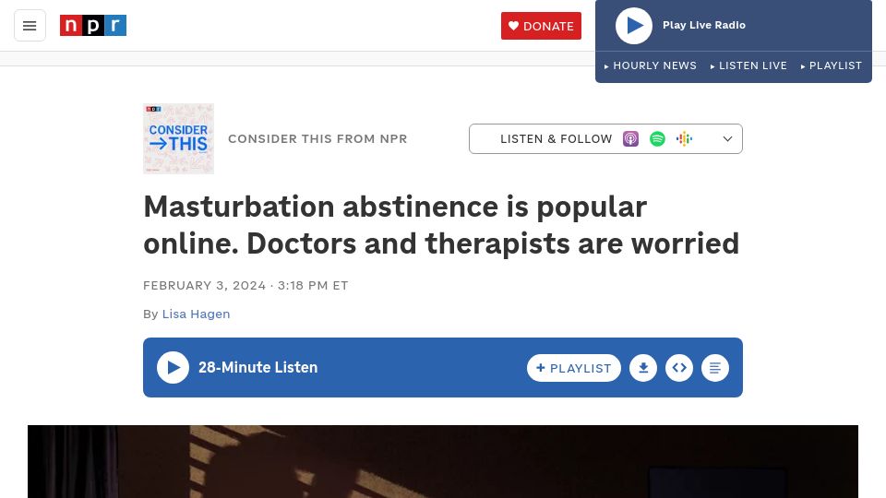This screenshot has width=886, height=498.
Task: Open Consider This From NPR link
Action: [x=317, y=139]
